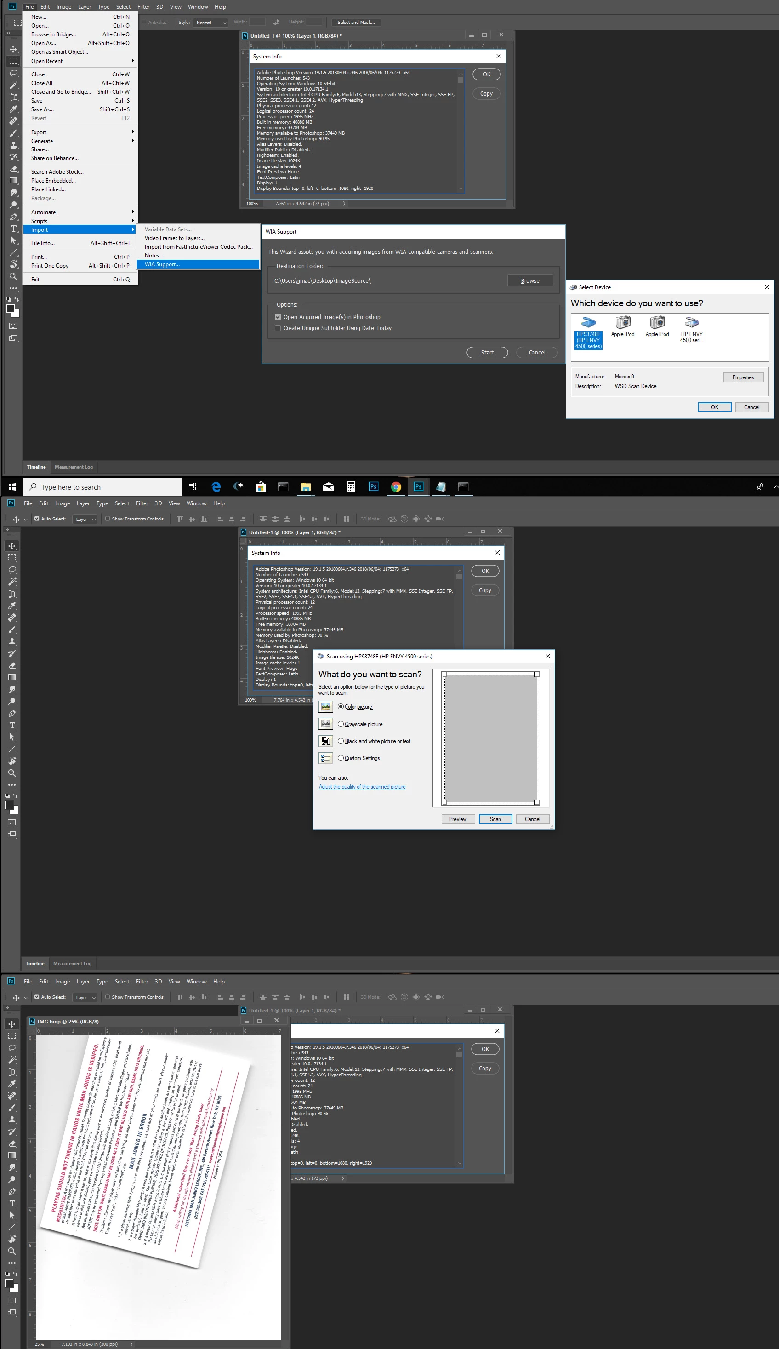The width and height of the screenshot is (779, 1349).
Task: Choose Black and white picture or text
Action: (x=341, y=741)
